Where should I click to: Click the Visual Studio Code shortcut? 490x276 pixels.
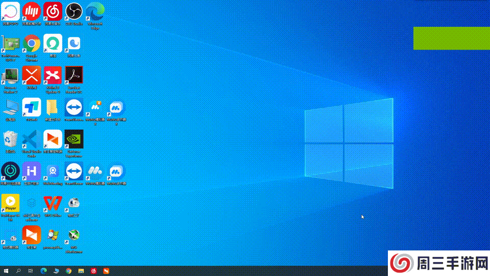click(x=31, y=140)
